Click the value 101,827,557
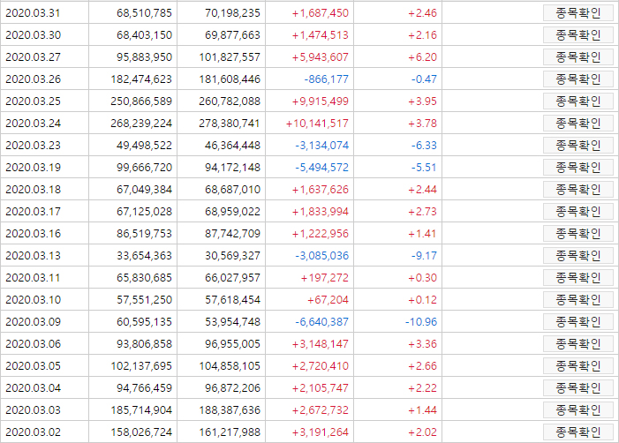 click(230, 57)
